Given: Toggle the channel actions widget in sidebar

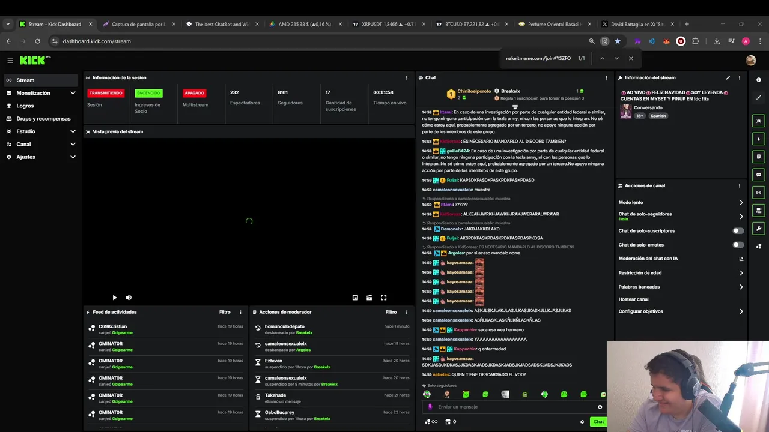Looking at the screenshot, I should [759, 211].
